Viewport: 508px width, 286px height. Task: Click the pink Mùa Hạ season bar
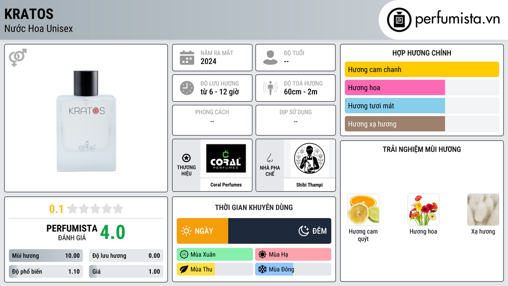pyautogui.click(x=293, y=255)
